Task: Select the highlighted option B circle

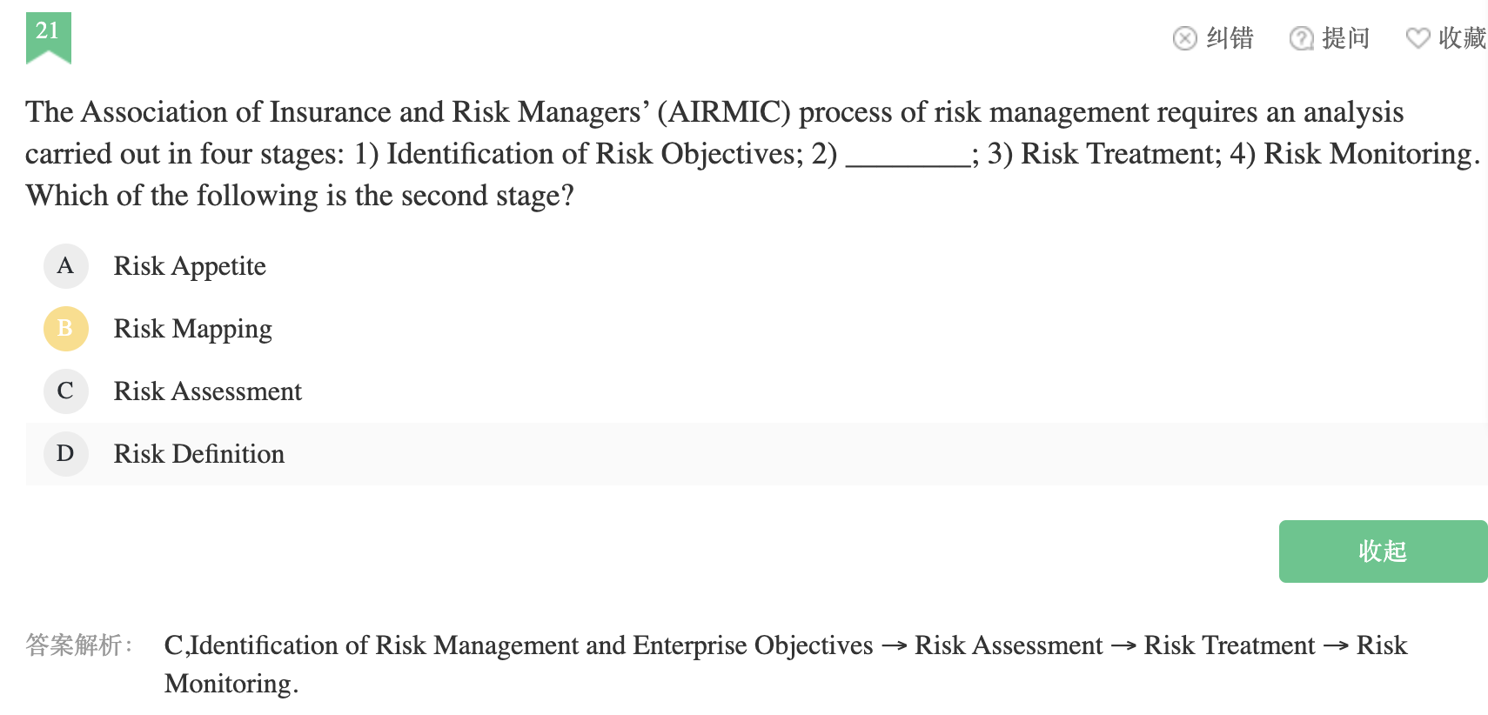Action: tap(65, 329)
